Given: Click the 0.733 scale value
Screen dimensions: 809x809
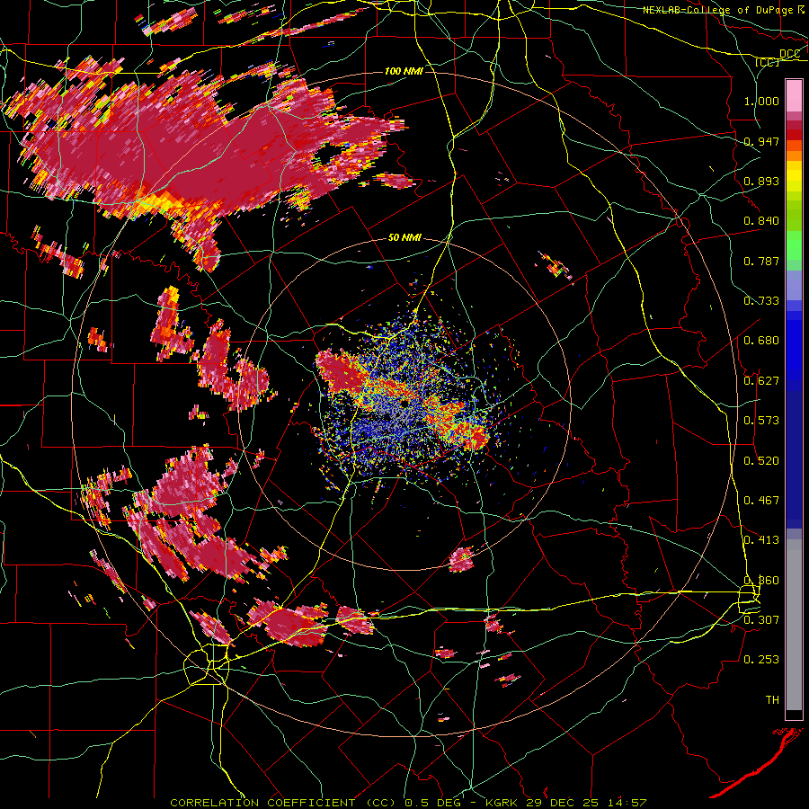Looking at the screenshot, I should (x=761, y=301).
